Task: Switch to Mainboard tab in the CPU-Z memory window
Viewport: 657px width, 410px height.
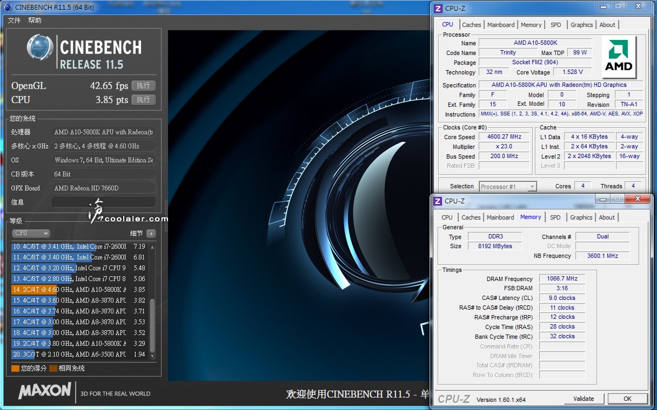Action: coord(500,217)
